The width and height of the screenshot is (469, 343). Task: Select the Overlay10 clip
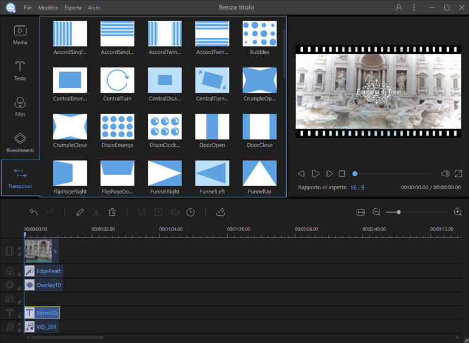point(44,285)
